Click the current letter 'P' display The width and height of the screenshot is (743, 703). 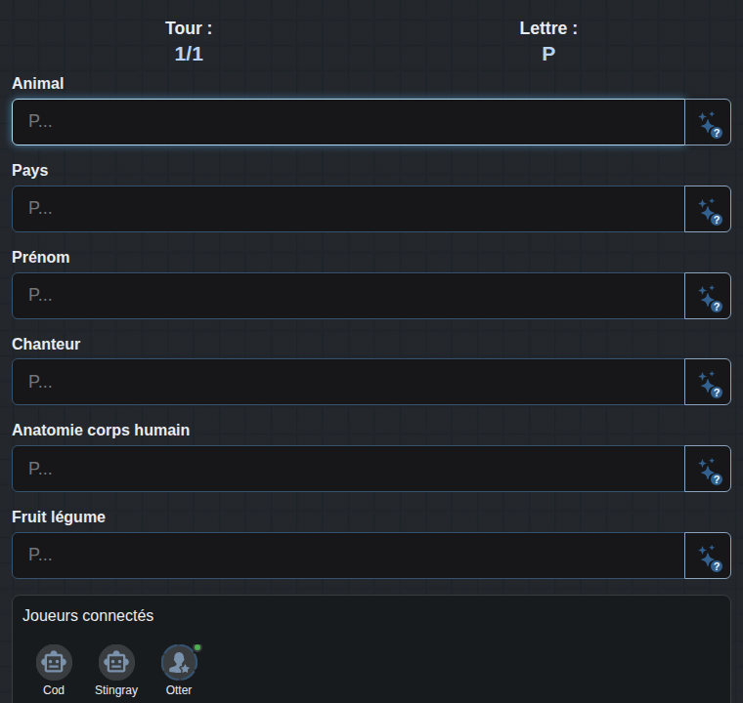click(548, 54)
